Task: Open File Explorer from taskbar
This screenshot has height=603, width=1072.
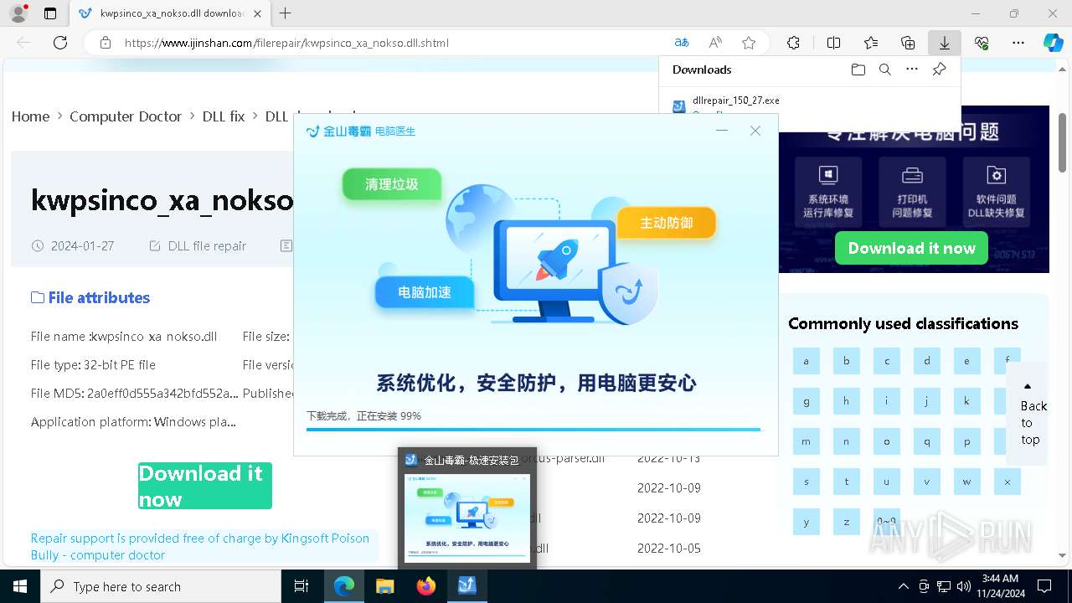Action: [x=384, y=586]
